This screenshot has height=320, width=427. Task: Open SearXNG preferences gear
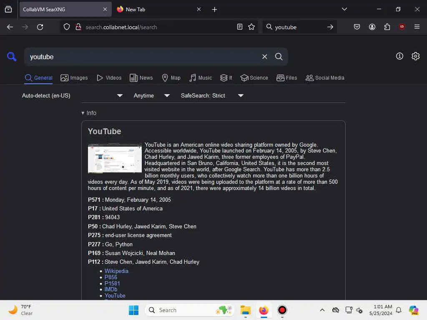click(416, 56)
